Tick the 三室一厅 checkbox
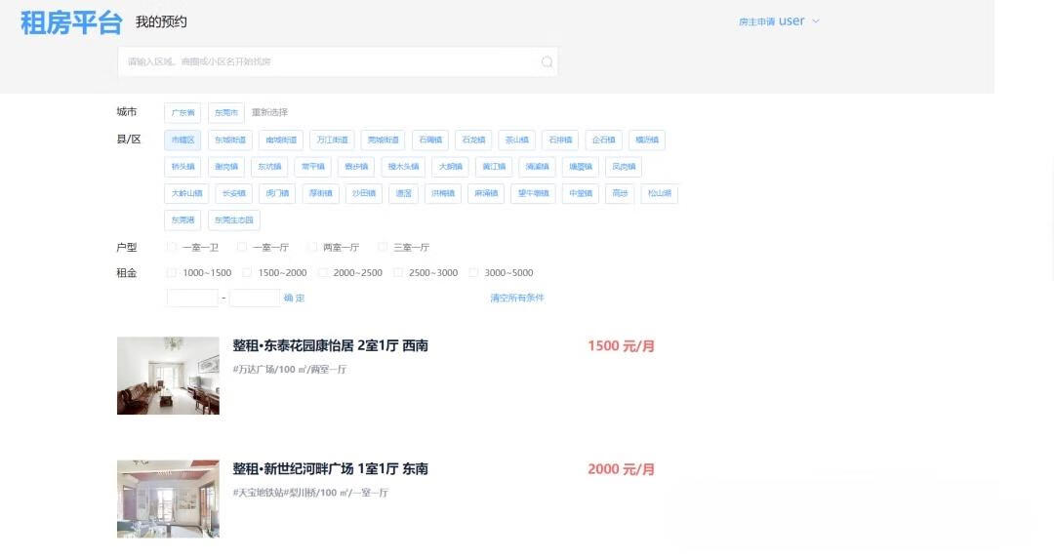1054x559 pixels. [383, 248]
